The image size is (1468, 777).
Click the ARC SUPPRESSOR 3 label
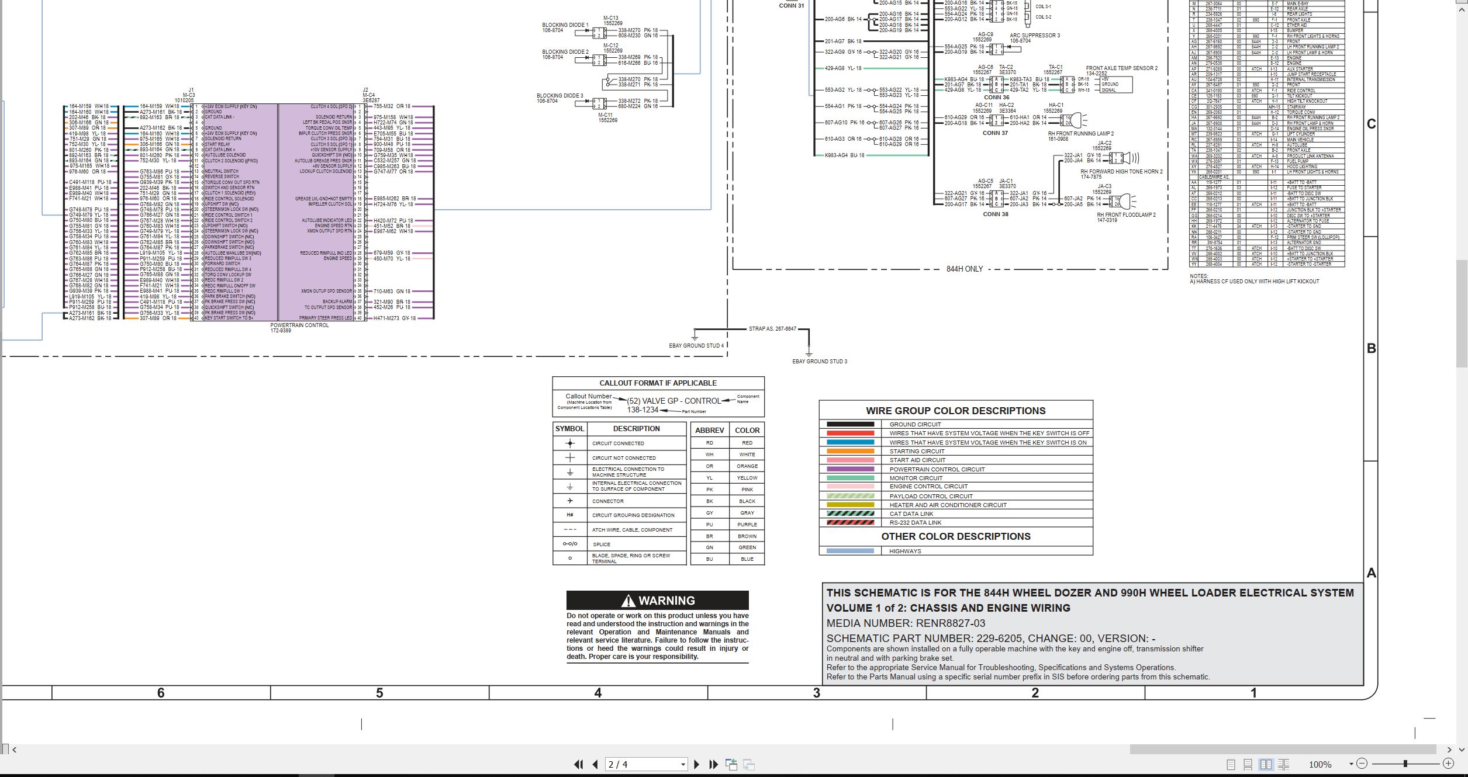[1035, 36]
